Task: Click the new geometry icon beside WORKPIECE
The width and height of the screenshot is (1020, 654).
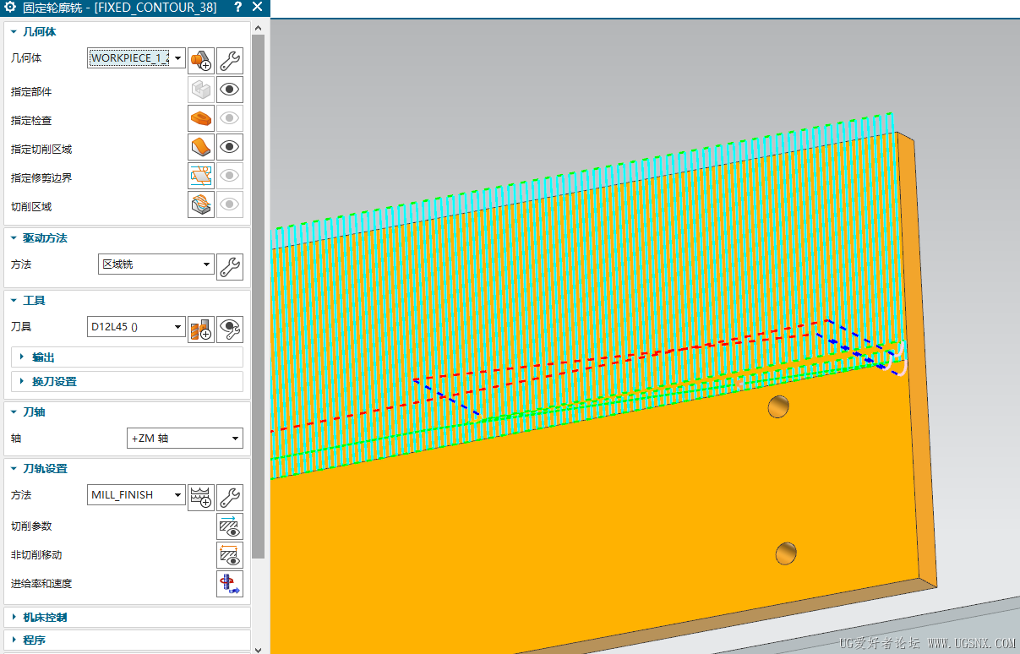Action: point(201,61)
